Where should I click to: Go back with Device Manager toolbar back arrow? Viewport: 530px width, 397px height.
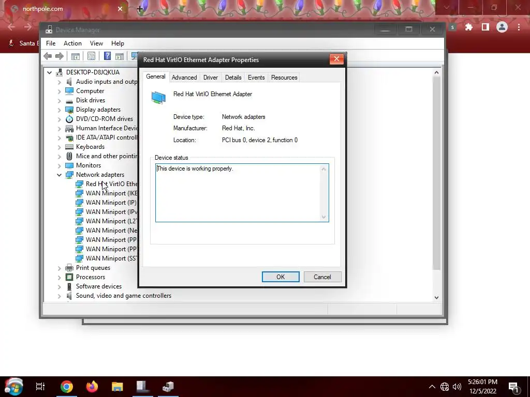coord(48,56)
